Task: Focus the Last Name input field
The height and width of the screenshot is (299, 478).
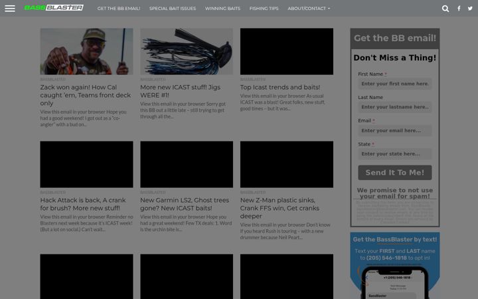Action: 395,107
